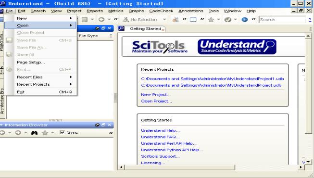314x178 pixels.
Task: Click horizontal scrollbar left arrow on Getting Started page
Action: pos(121,167)
